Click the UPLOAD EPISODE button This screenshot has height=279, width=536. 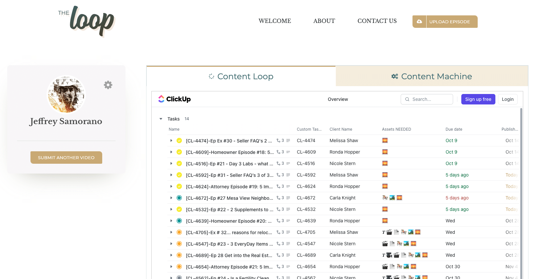tap(445, 22)
